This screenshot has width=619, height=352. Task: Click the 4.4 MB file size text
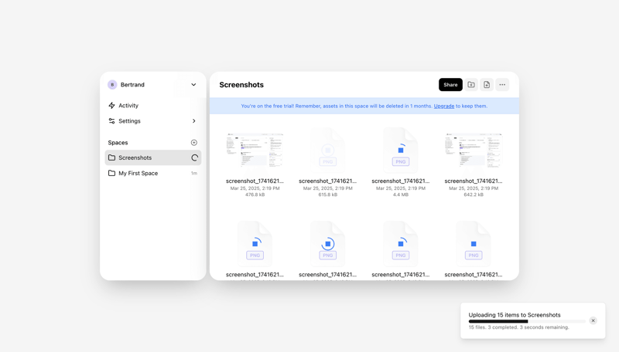point(401,195)
